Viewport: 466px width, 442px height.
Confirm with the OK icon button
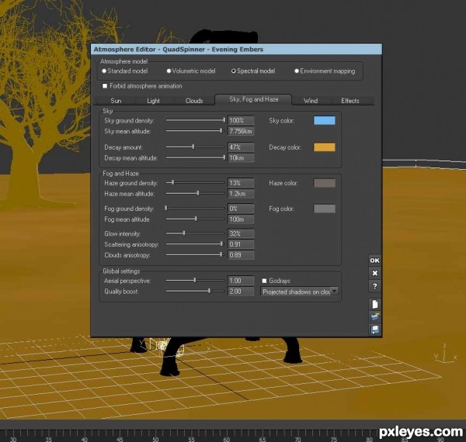pyautogui.click(x=374, y=261)
